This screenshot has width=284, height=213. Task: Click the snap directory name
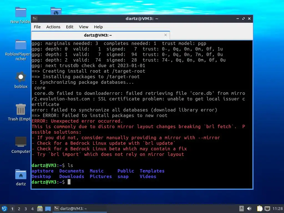(123, 177)
